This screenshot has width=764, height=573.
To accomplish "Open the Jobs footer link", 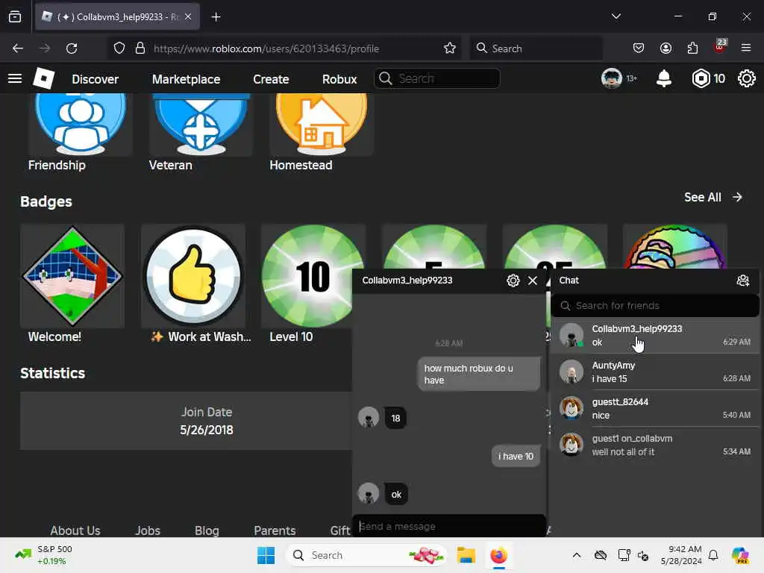I will (148, 530).
